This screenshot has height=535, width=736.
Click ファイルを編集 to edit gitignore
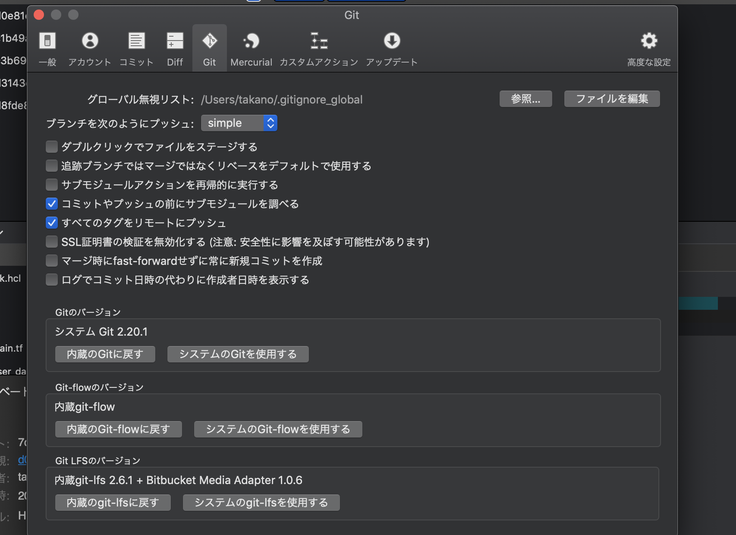point(611,99)
